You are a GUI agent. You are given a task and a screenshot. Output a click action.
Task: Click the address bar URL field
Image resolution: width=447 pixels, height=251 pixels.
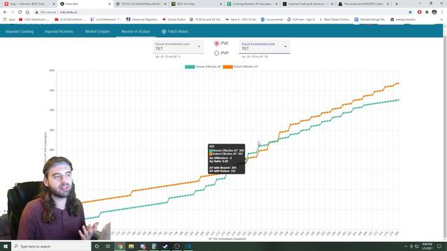(222, 13)
